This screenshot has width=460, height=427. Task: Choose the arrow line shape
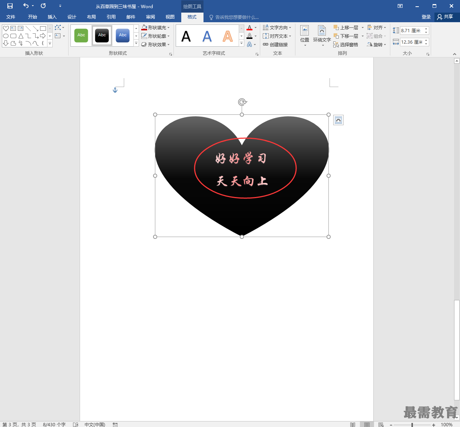click(x=36, y=29)
